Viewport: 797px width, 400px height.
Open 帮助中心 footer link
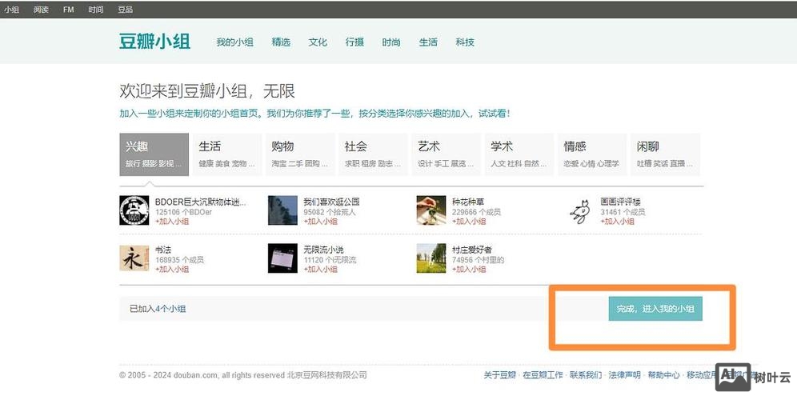(663, 375)
